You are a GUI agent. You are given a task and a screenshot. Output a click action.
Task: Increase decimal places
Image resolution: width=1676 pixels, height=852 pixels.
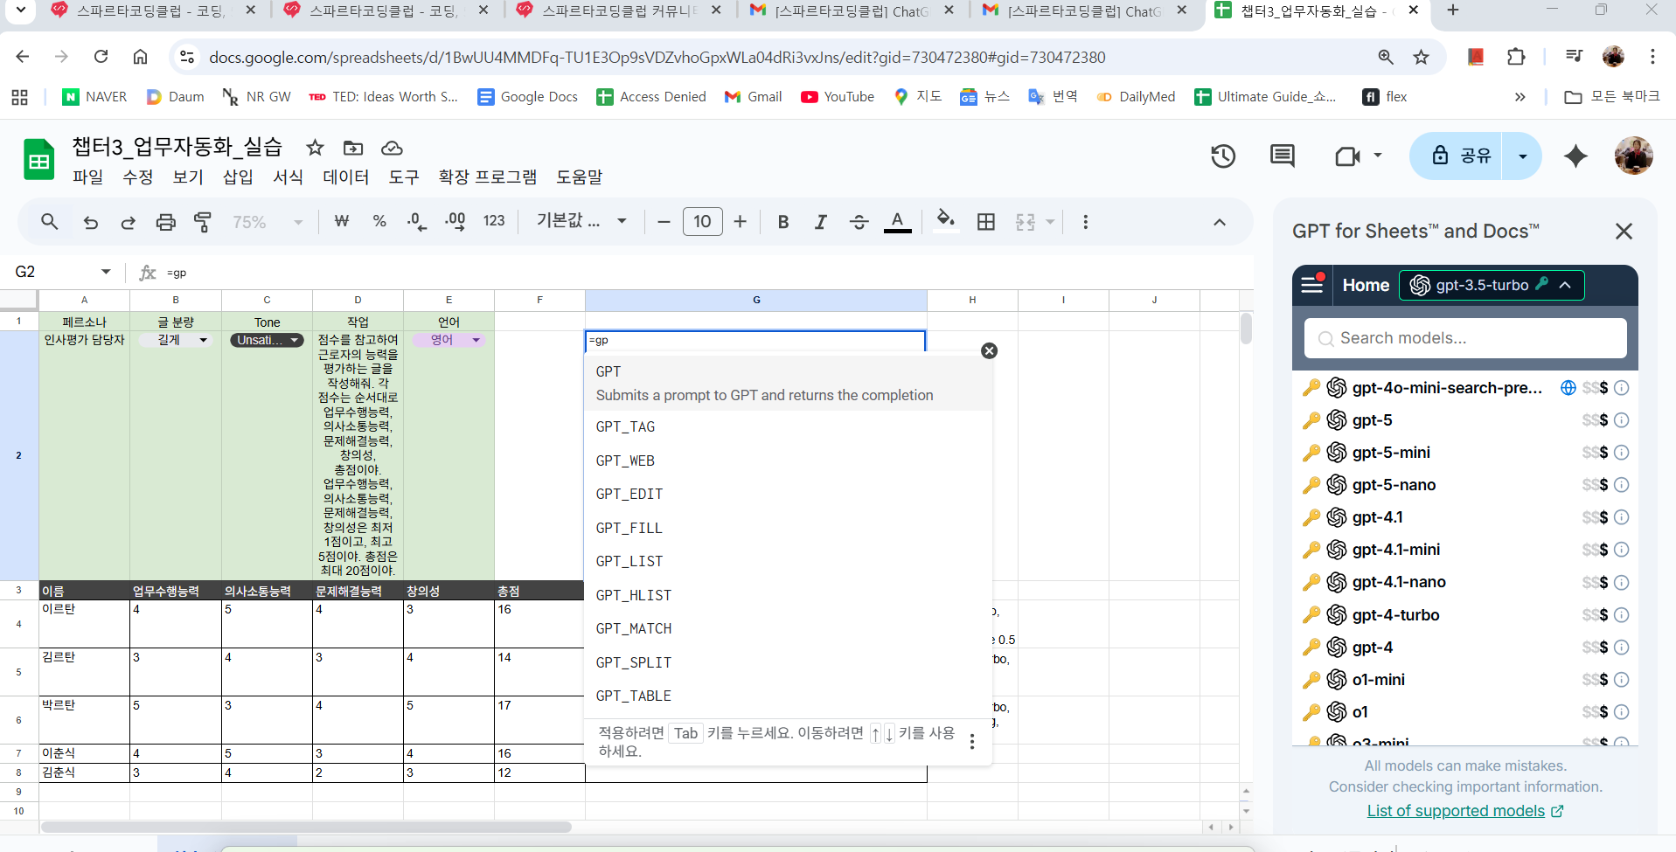click(x=455, y=222)
